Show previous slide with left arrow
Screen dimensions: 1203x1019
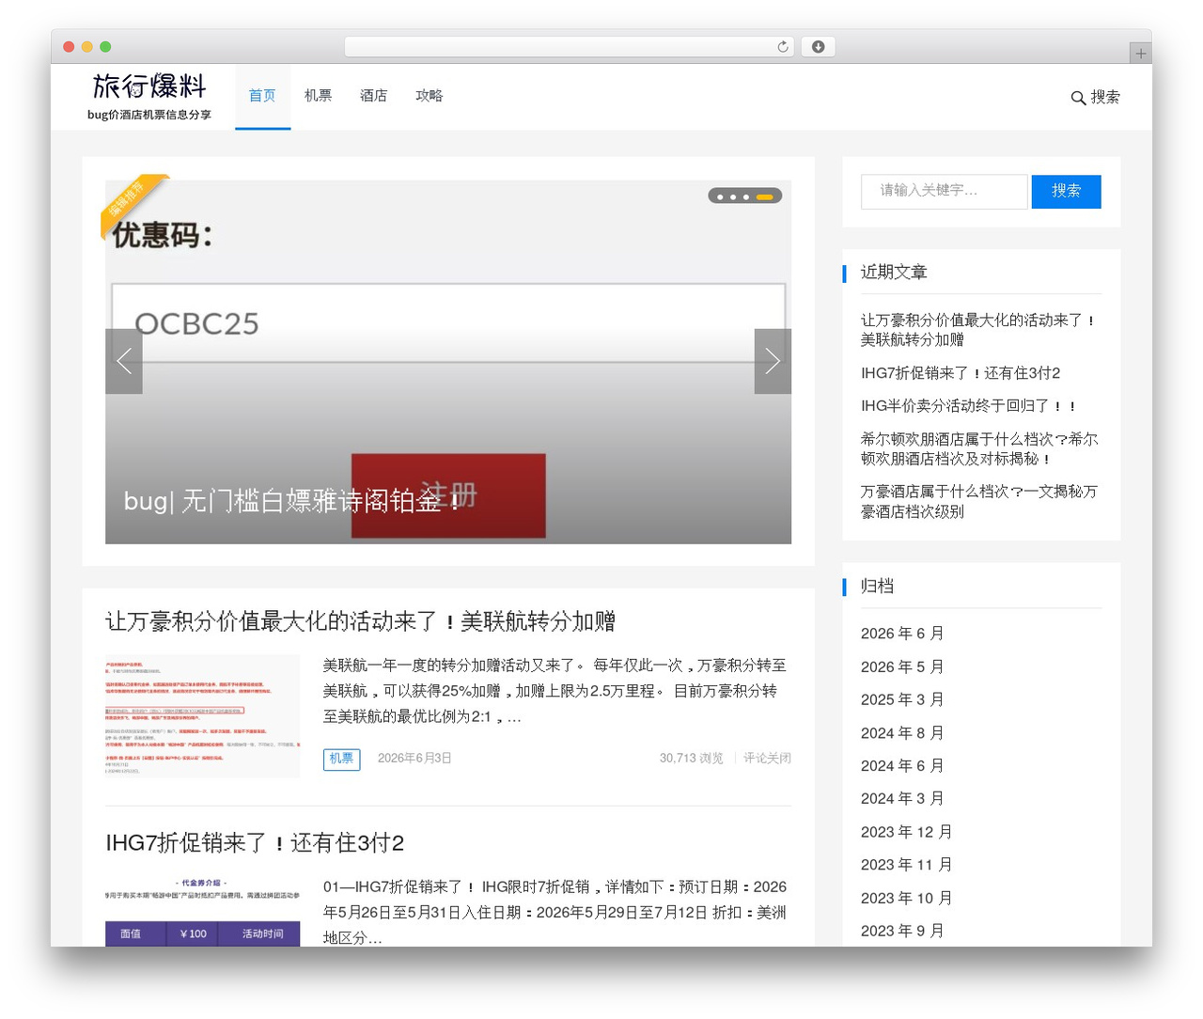[x=124, y=361]
